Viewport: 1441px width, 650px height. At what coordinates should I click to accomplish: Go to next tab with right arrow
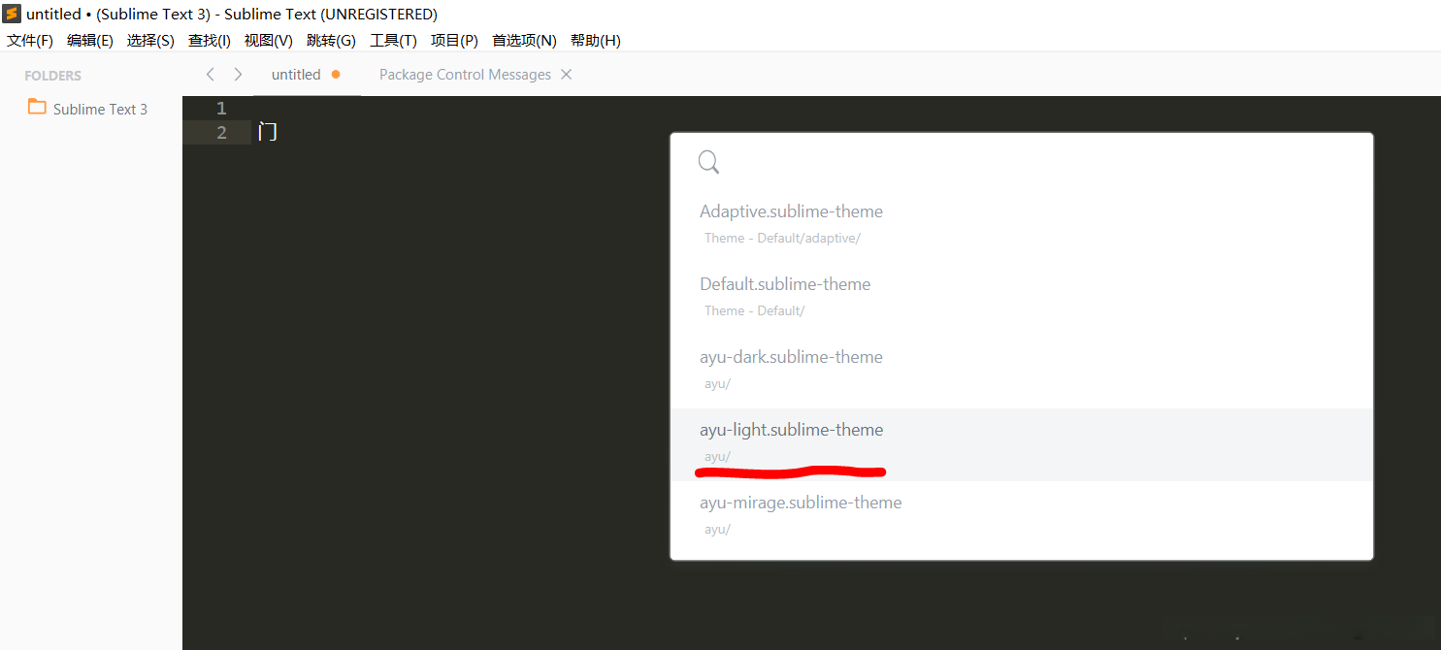point(238,74)
